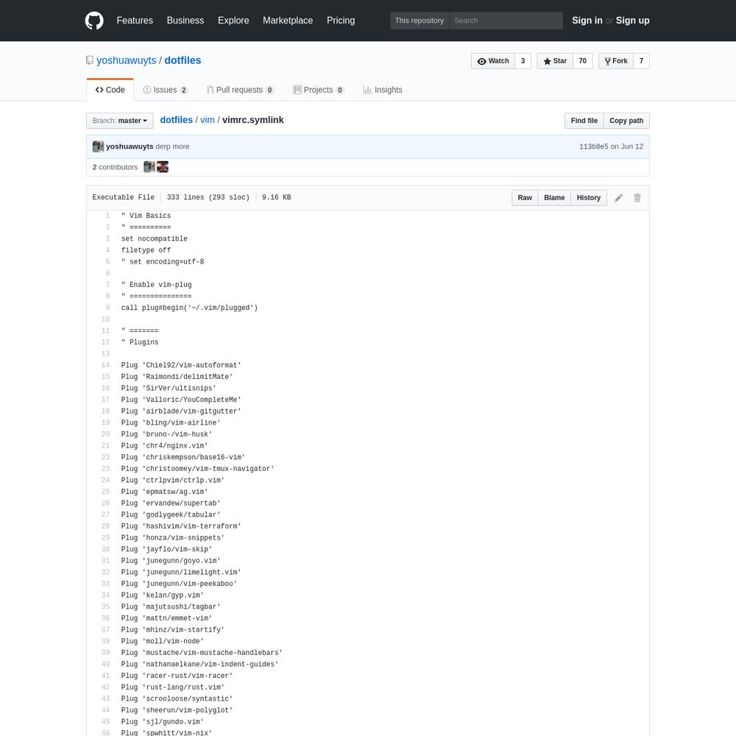Click the Sign up link

pos(633,21)
